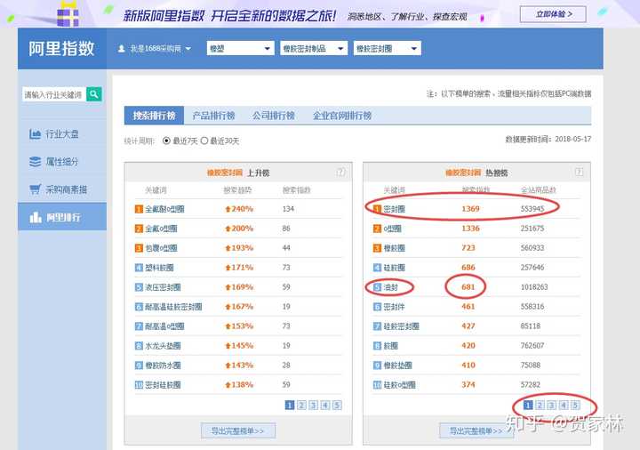The image size is (640, 450).
Task: Click rank 1 badge beside 密封圈
Action: pos(377,209)
